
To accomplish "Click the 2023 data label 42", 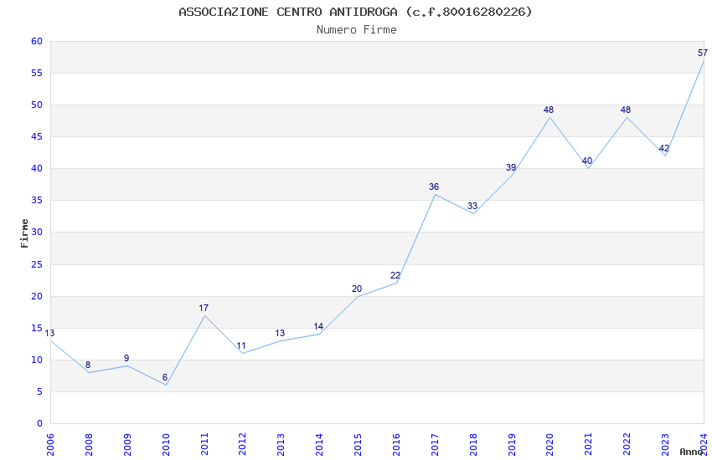I will coord(664,149).
